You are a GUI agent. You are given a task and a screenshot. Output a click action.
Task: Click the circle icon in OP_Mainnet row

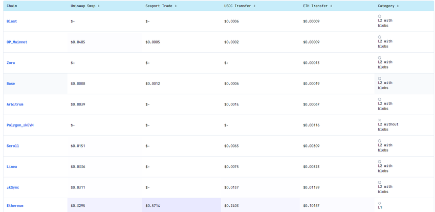(x=380, y=37)
